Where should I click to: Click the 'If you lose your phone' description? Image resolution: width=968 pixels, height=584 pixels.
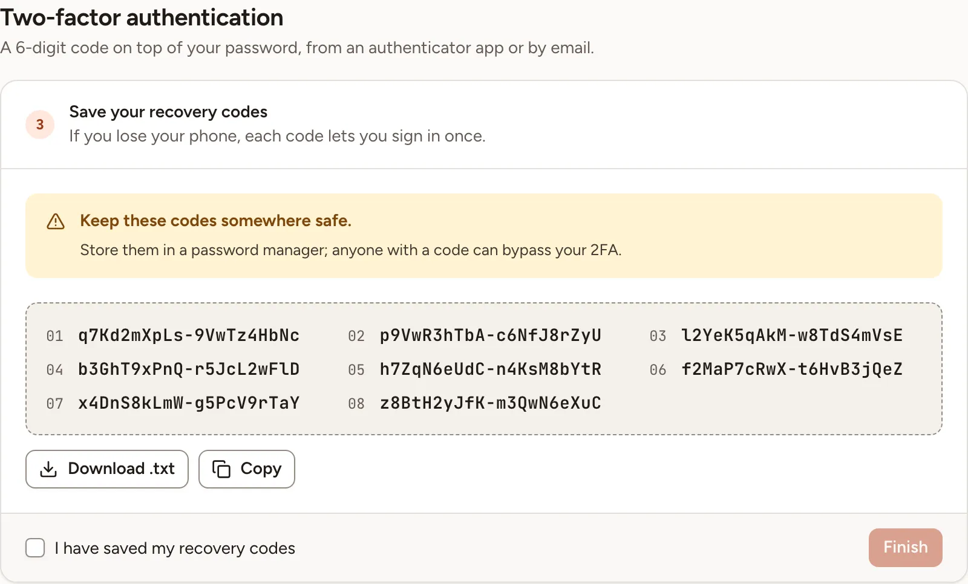(277, 136)
